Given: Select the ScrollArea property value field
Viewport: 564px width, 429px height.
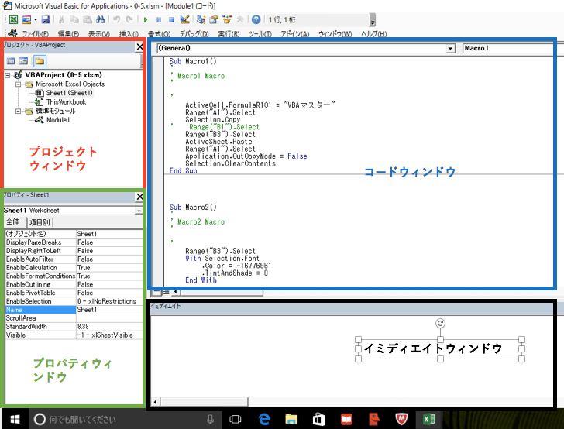Looking at the screenshot, I should point(109,318).
